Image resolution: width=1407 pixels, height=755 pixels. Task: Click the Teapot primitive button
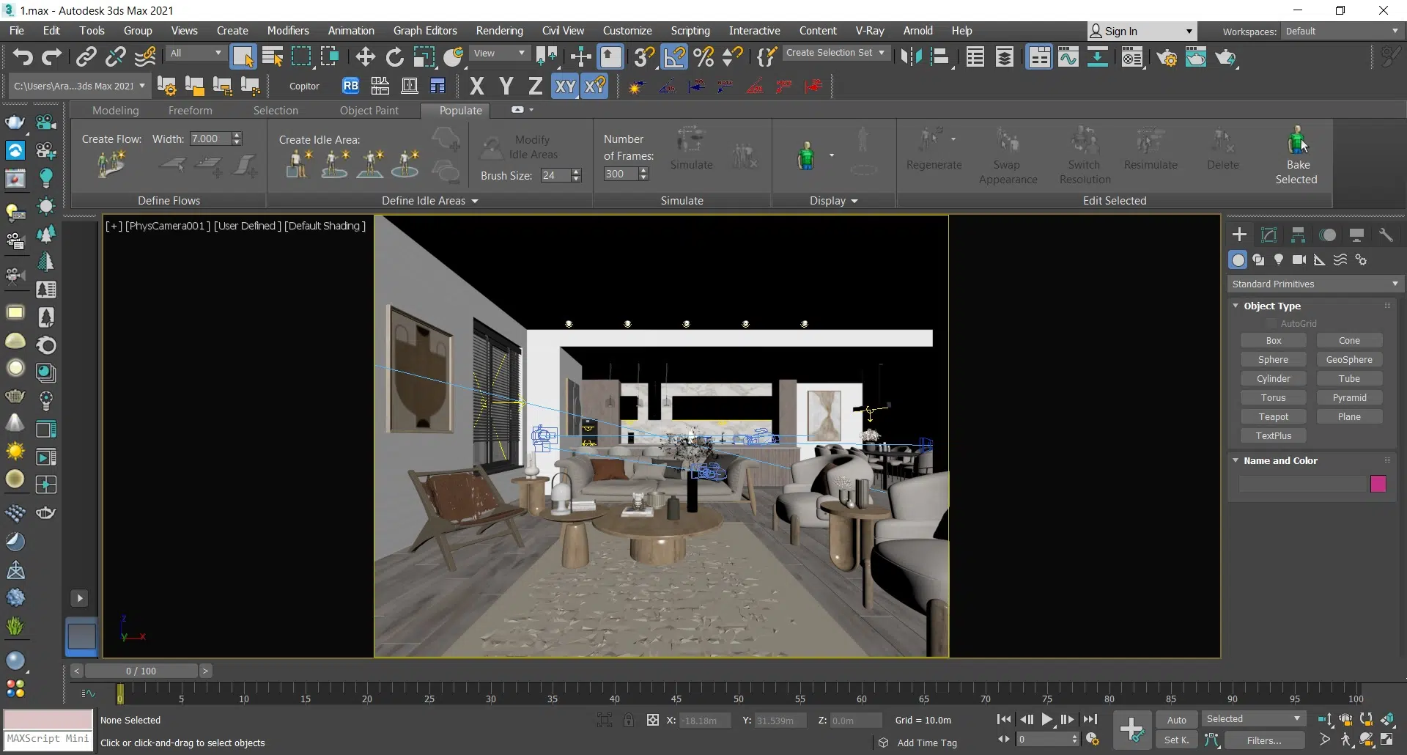(x=1273, y=417)
